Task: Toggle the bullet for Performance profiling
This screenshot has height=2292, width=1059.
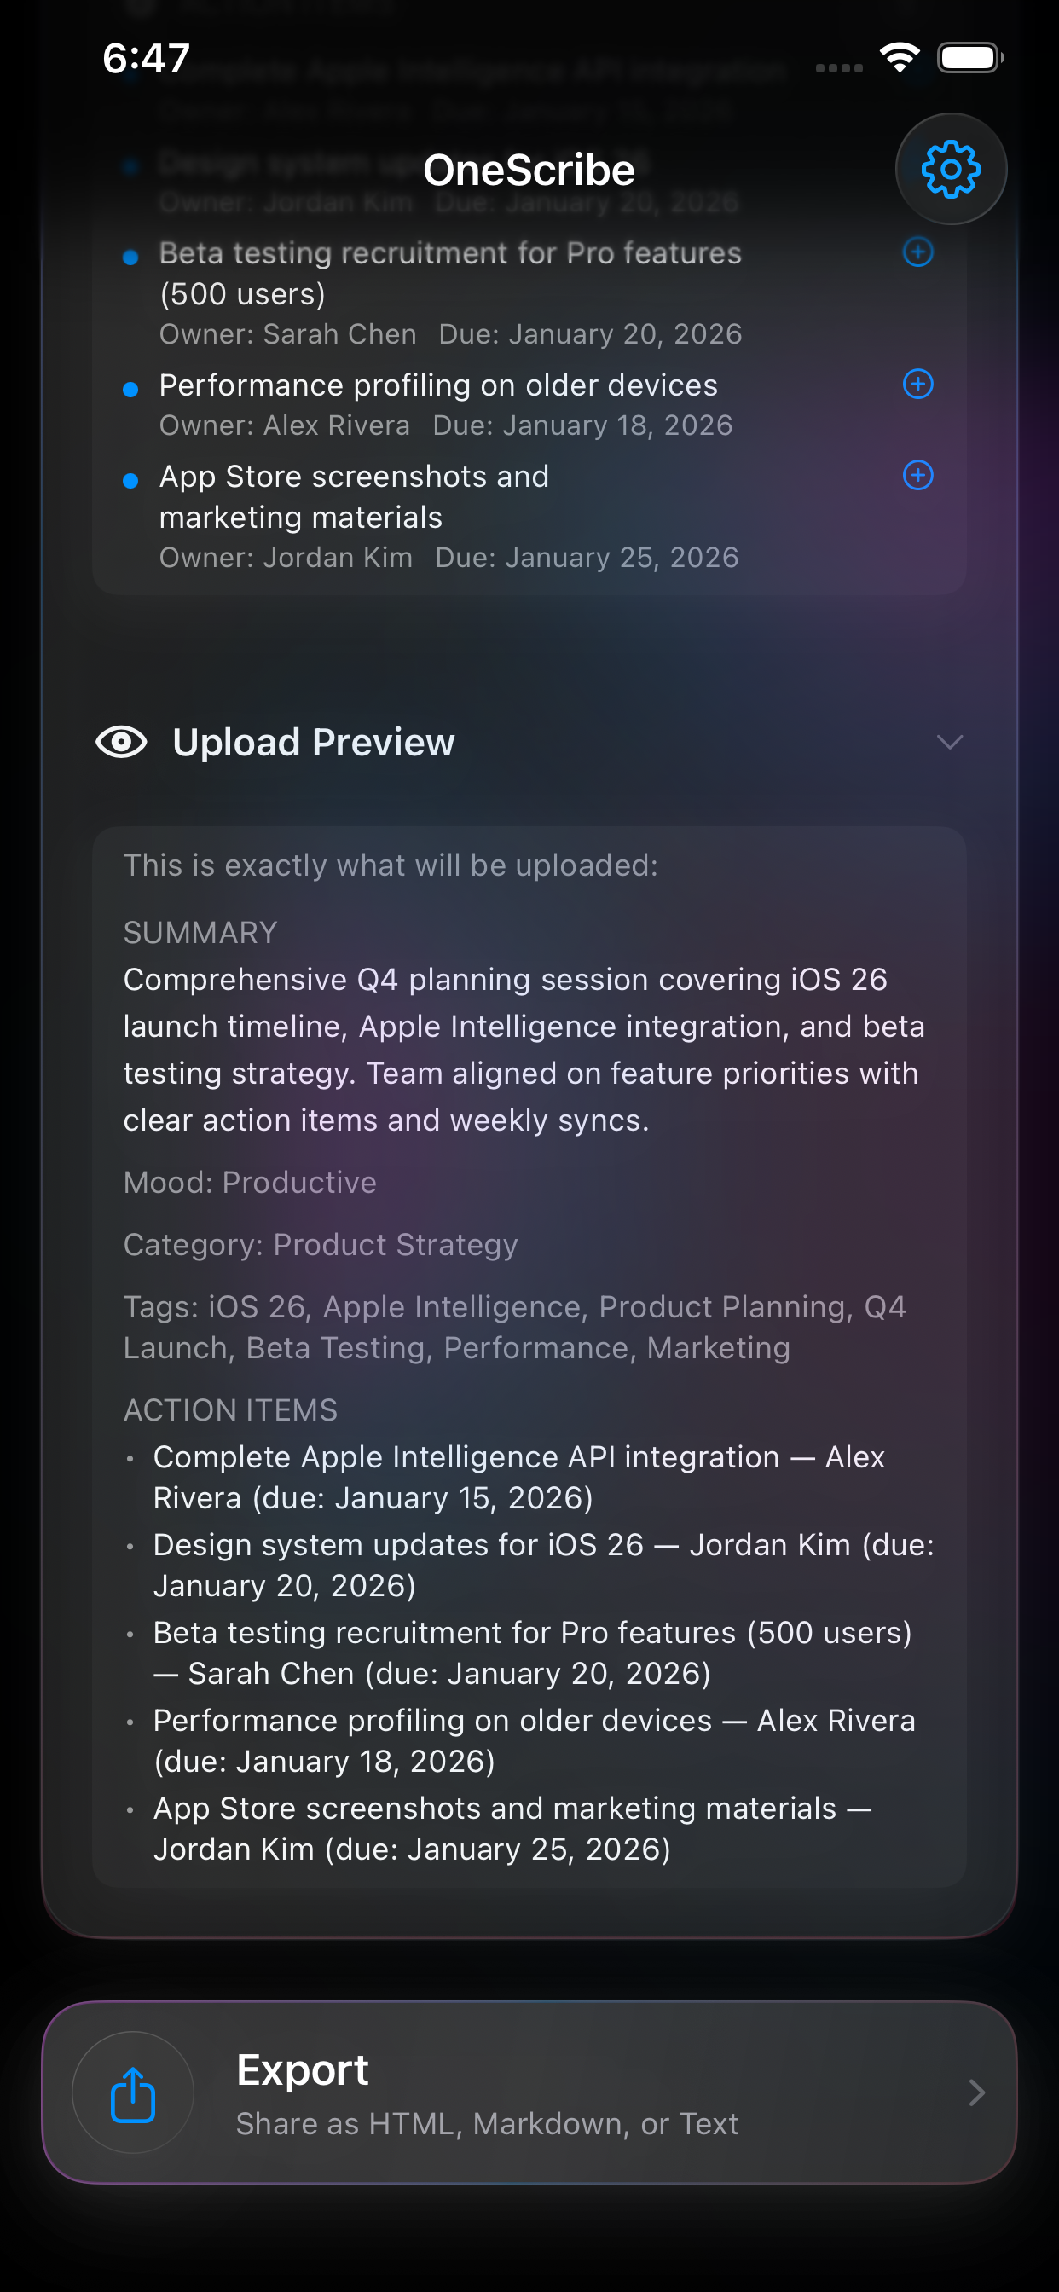Action: click(131, 389)
